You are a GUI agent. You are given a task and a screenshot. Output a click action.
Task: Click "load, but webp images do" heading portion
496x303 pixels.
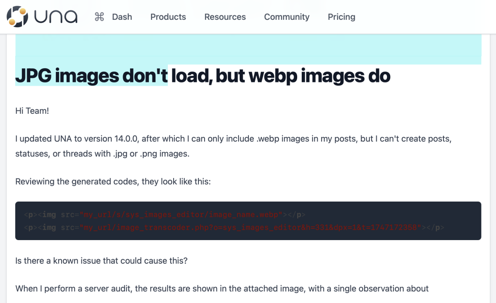pos(281,76)
